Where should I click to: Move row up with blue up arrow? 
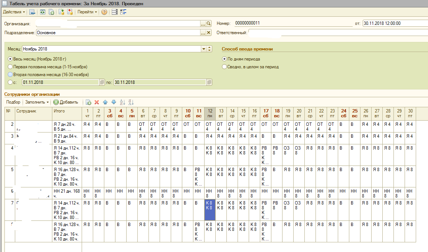coord(105,102)
